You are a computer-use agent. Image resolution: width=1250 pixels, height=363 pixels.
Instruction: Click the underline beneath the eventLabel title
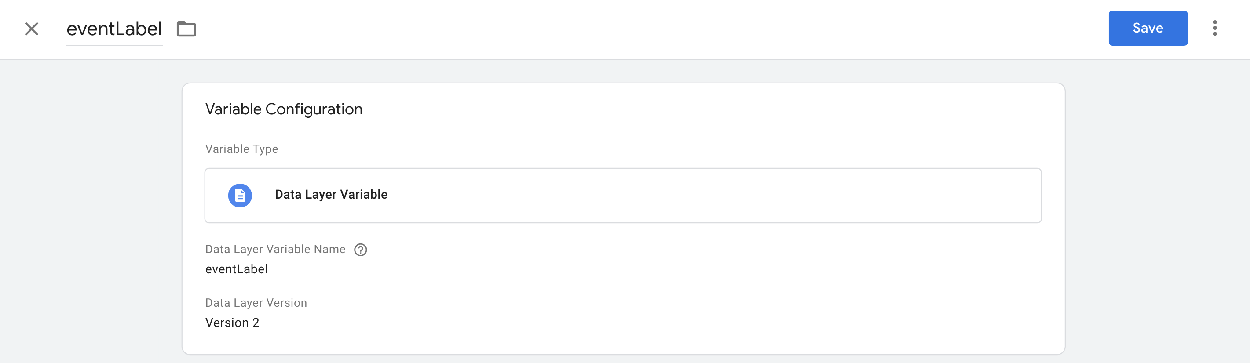(114, 45)
